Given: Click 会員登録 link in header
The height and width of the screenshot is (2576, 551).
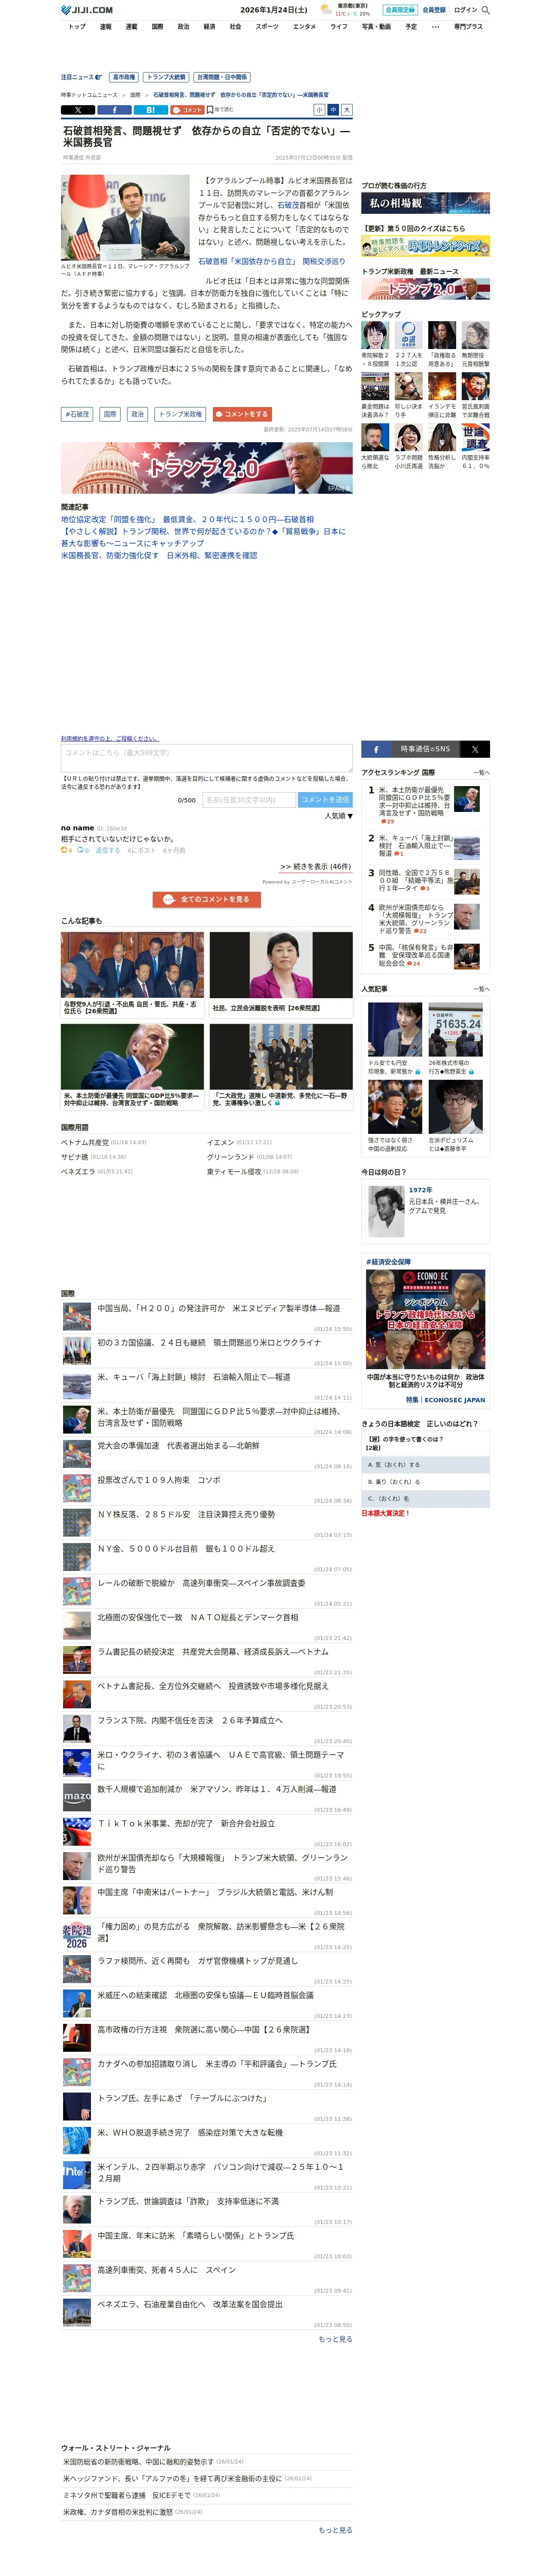Looking at the screenshot, I should point(434,10).
